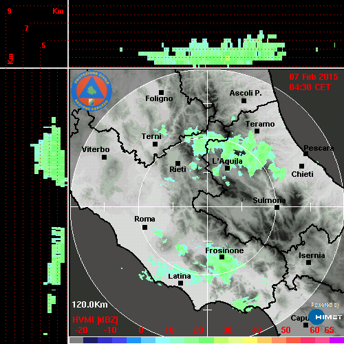Screen dimensions: 344x344
Task: Click the 20 value on the dBZ scale
Action: 199,330
